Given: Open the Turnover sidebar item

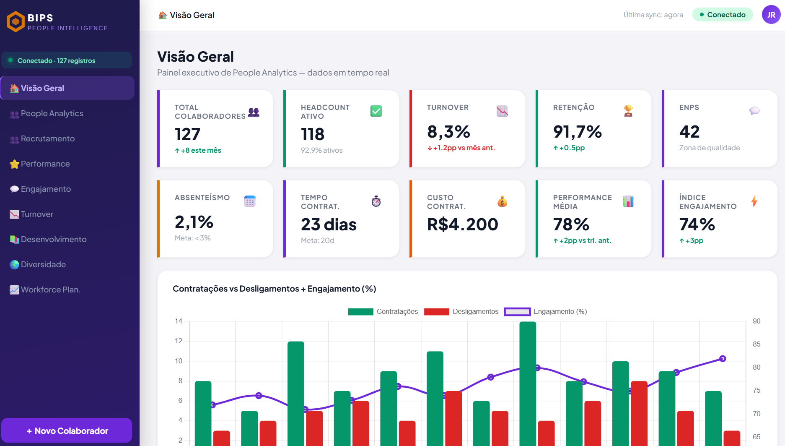Looking at the screenshot, I should [x=67, y=214].
